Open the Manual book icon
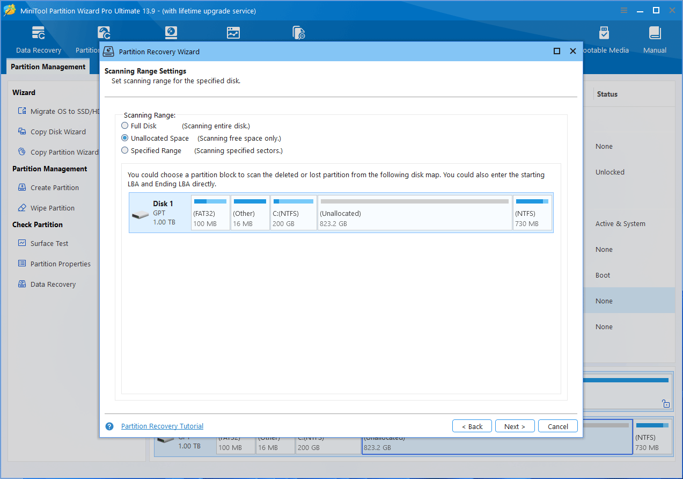The width and height of the screenshot is (683, 479). click(x=655, y=33)
